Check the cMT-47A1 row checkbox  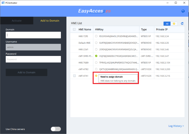(74, 76)
